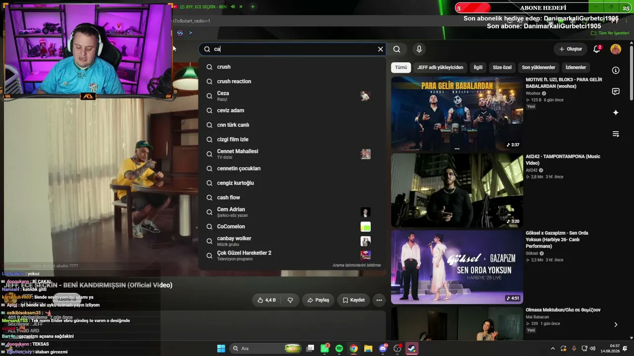Viewport: 634px width, 356px height.
Task: Open the Mai Babacan channel name
Action: (537, 317)
